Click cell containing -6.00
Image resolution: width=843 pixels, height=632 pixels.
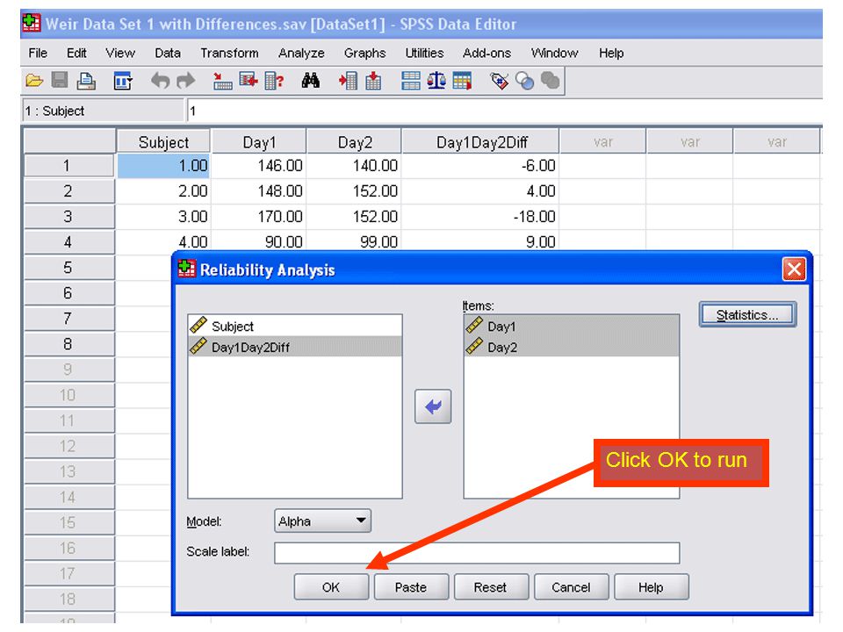coord(481,166)
